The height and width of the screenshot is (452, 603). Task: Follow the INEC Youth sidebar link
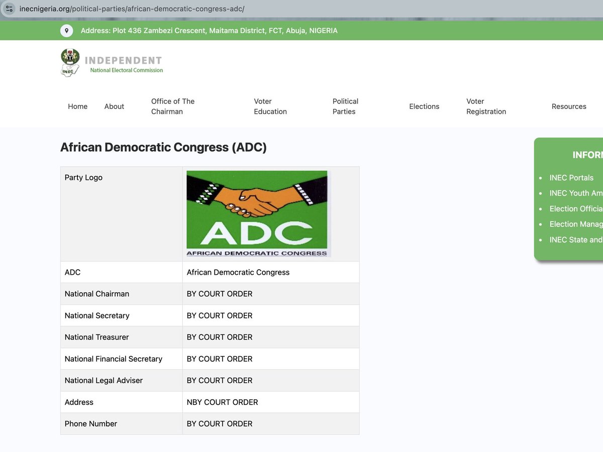(x=576, y=193)
